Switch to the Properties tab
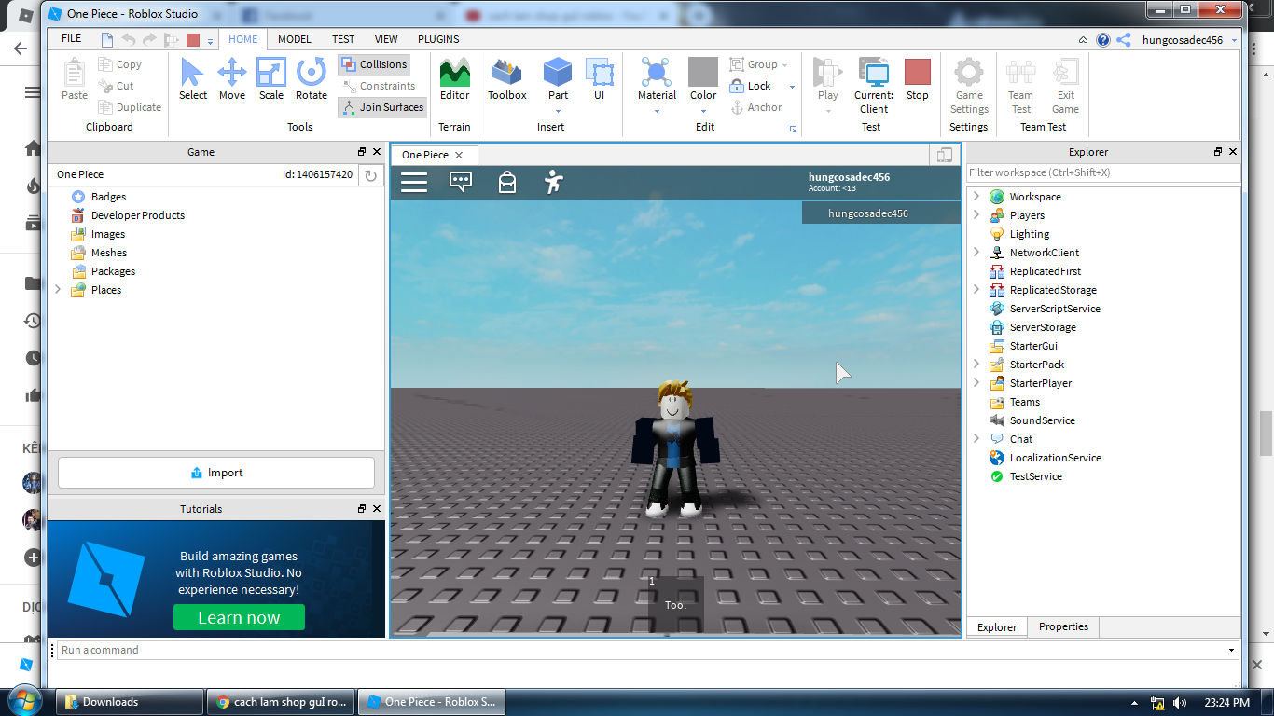The image size is (1274, 716). [x=1063, y=626]
